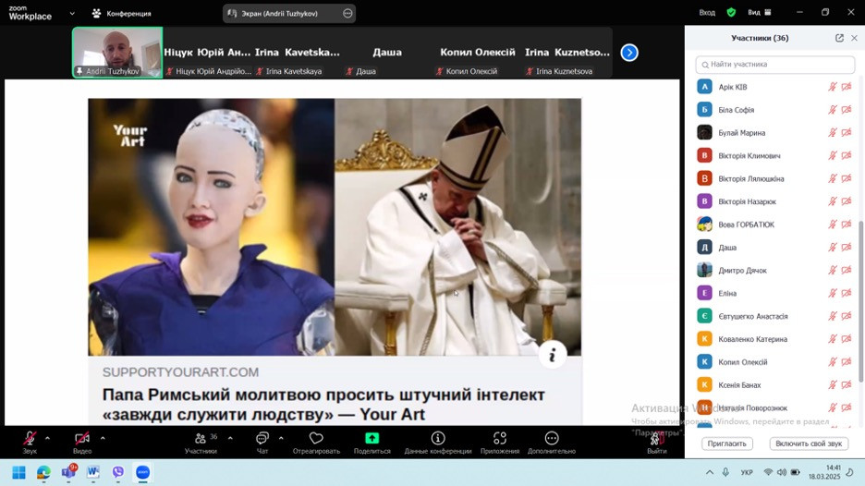Open Microsoft Teams from the taskbar

pyautogui.click(x=69, y=473)
